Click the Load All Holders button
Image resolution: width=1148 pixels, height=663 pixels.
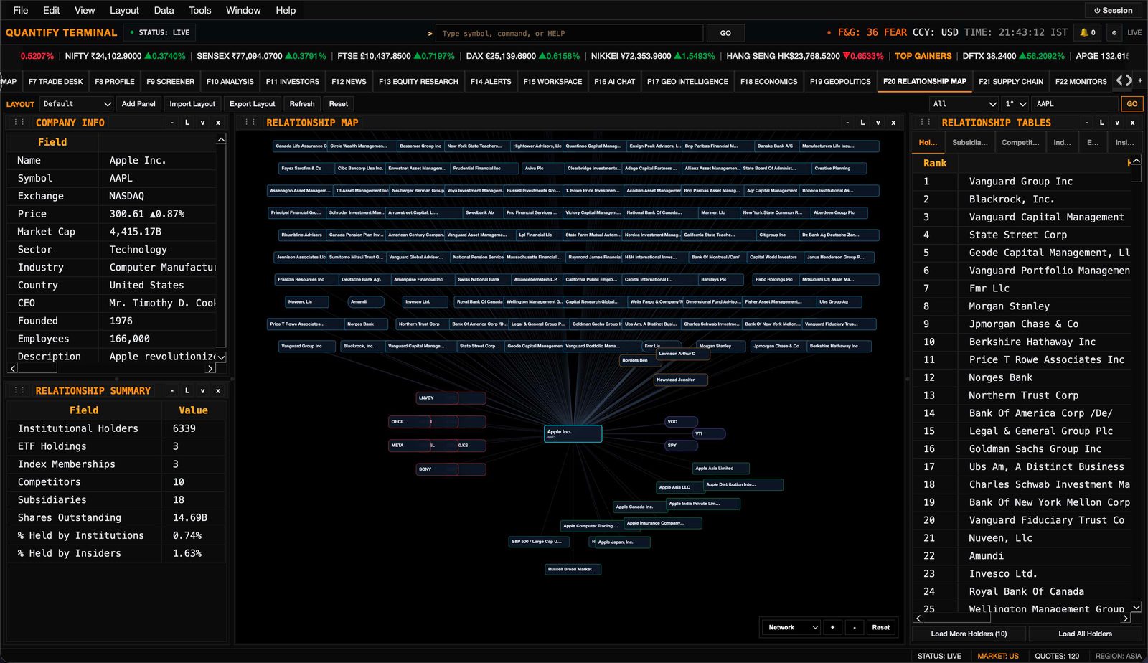(1085, 634)
